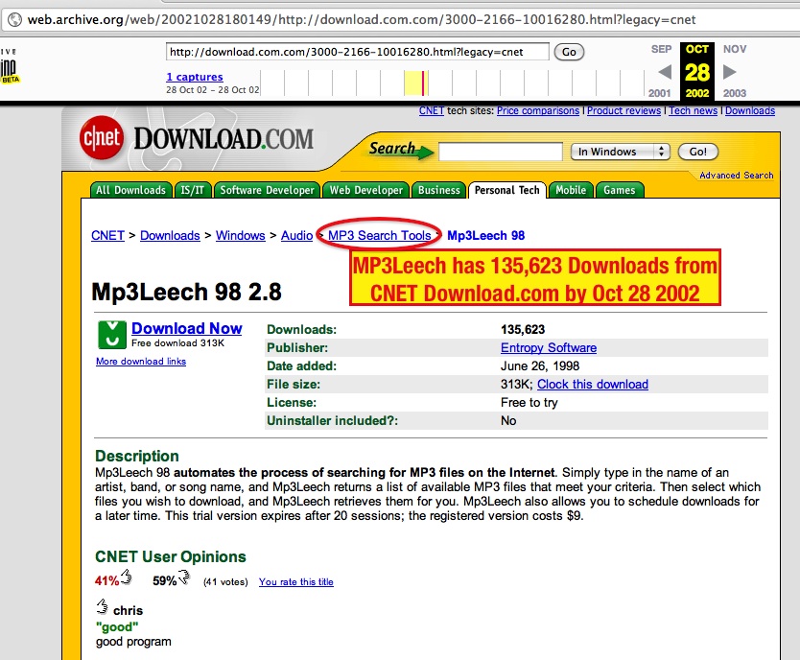Open Price comparisons link
Viewport: 800px width, 660px height.
[538, 110]
